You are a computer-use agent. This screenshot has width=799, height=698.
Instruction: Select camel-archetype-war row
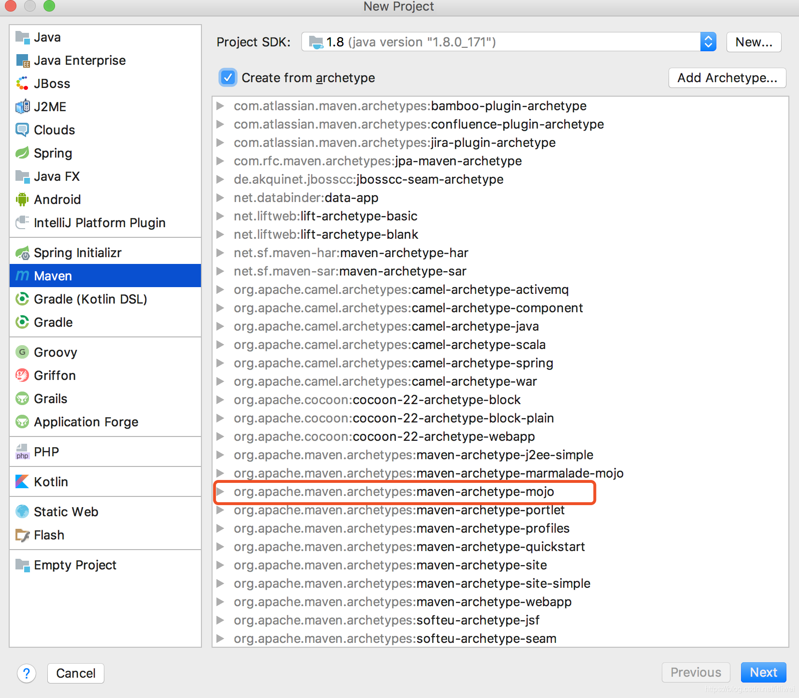[500, 381]
